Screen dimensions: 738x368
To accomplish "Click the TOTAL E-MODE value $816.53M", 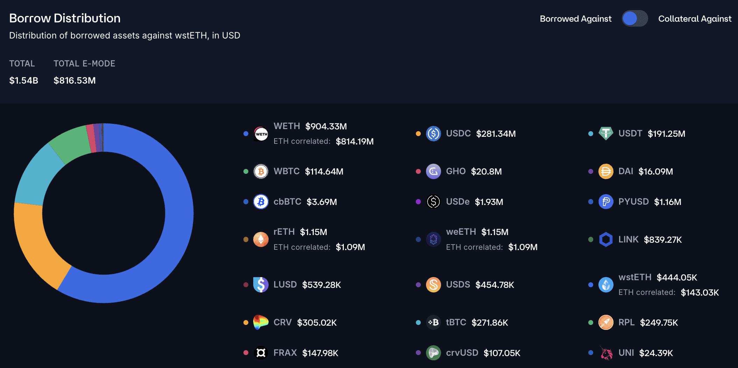I will click(74, 80).
